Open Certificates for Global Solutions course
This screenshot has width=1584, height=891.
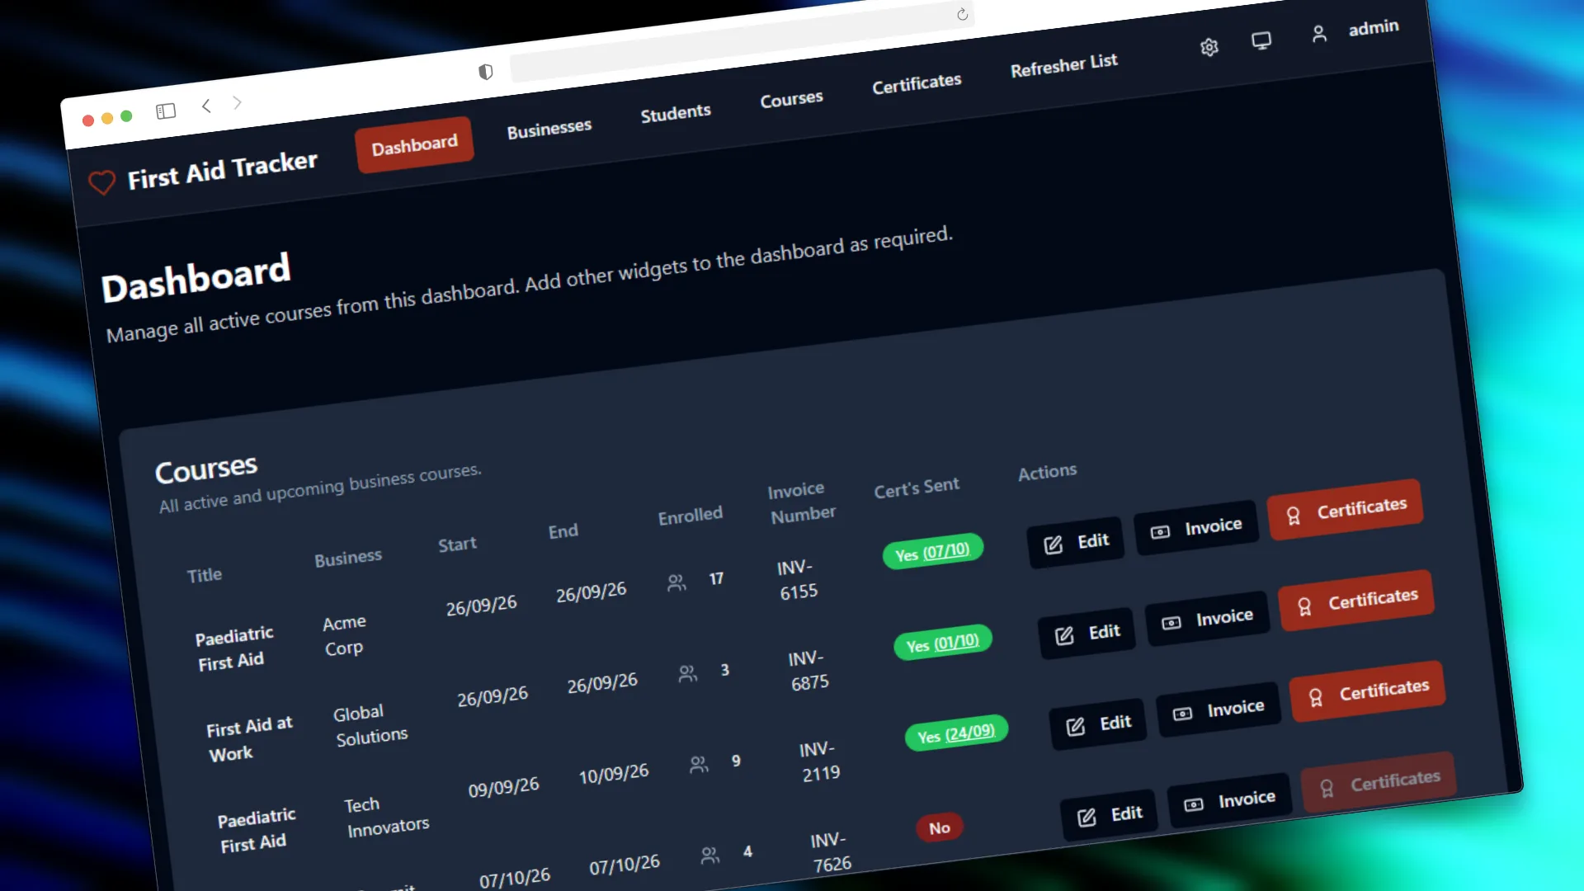[x=1357, y=601]
